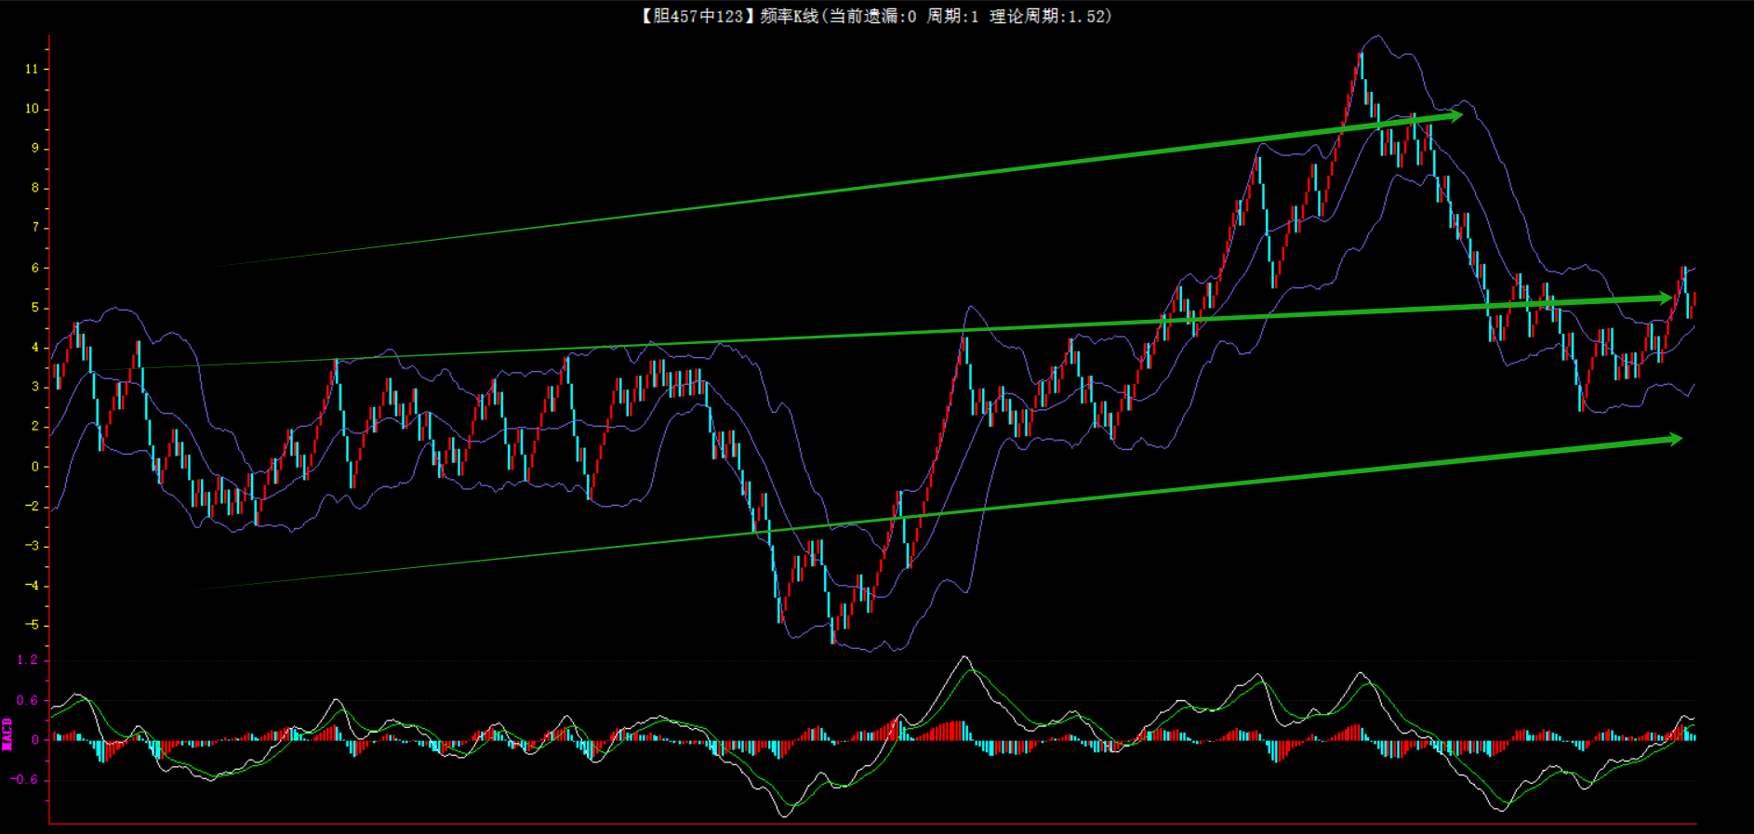Click the MACD axis label -0.6

[x=25, y=779]
